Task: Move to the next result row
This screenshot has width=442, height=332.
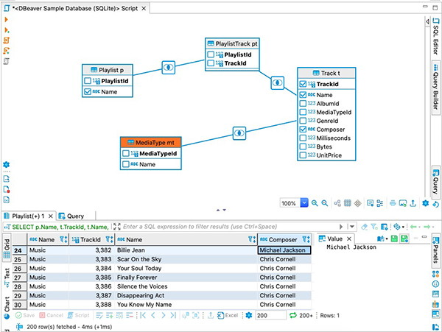Action: point(164,315)
